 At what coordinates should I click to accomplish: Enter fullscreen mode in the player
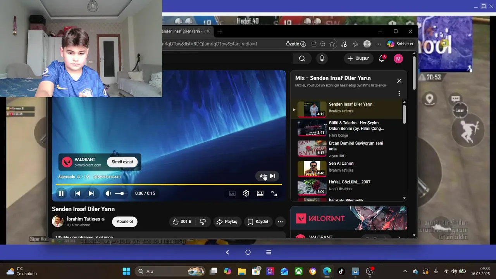tap(274, 193)
